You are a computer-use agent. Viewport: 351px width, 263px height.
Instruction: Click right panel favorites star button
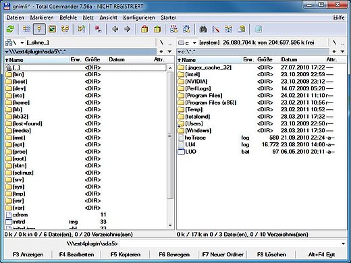click(334, 51)
